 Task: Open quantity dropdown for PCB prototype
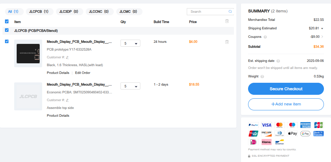pyautogui.click(x=130, y=44)
